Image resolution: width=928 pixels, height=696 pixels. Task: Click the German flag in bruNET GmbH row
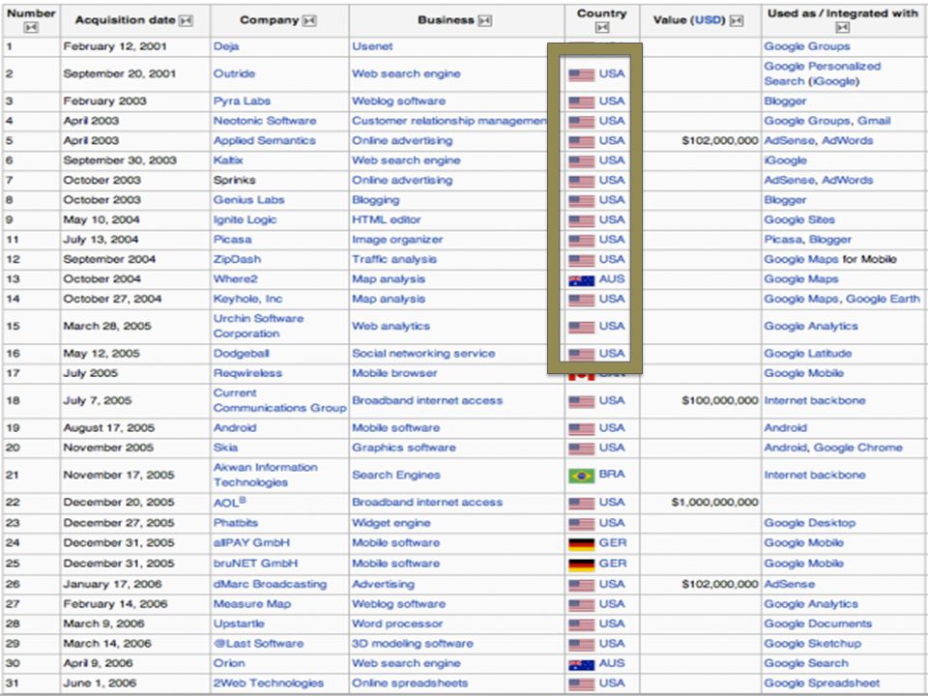581,565
